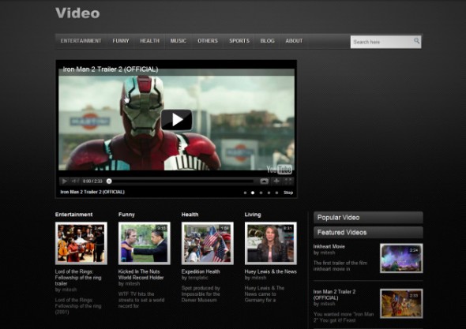The width and height of the screenshot is (466, 329).
Task: Open 'Kicked In The Nuts World Record Holder' link
Action: pos(141,275)
